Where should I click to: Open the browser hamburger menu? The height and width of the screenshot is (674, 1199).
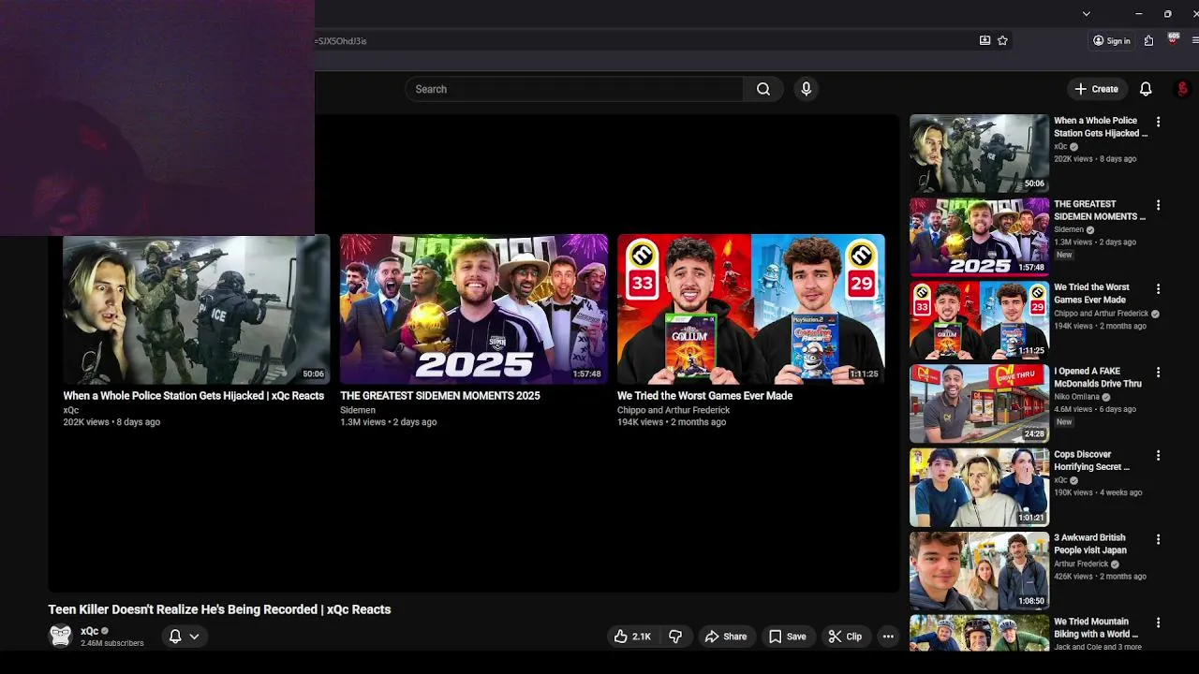(1195, 40)
